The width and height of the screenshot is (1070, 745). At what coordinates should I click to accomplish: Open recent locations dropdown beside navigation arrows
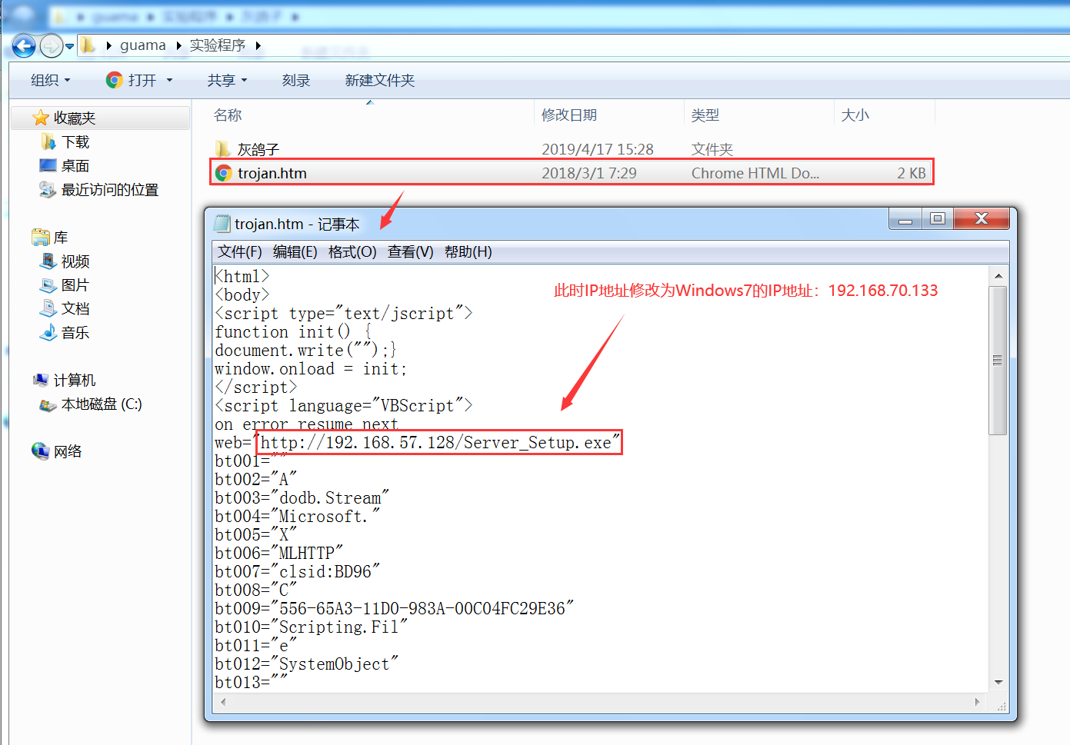tap(70, 46)
